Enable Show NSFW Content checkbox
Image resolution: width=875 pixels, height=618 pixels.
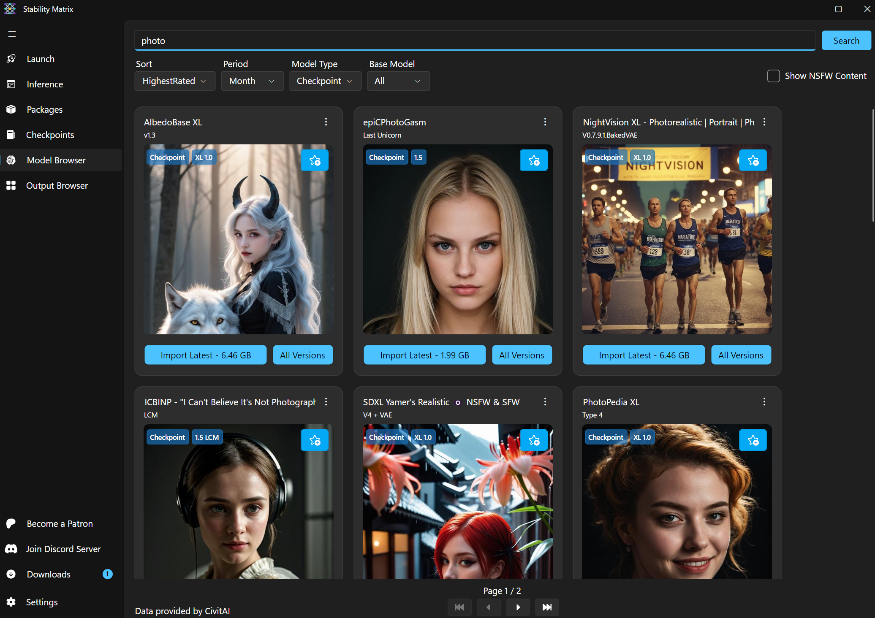pos(773,76)
